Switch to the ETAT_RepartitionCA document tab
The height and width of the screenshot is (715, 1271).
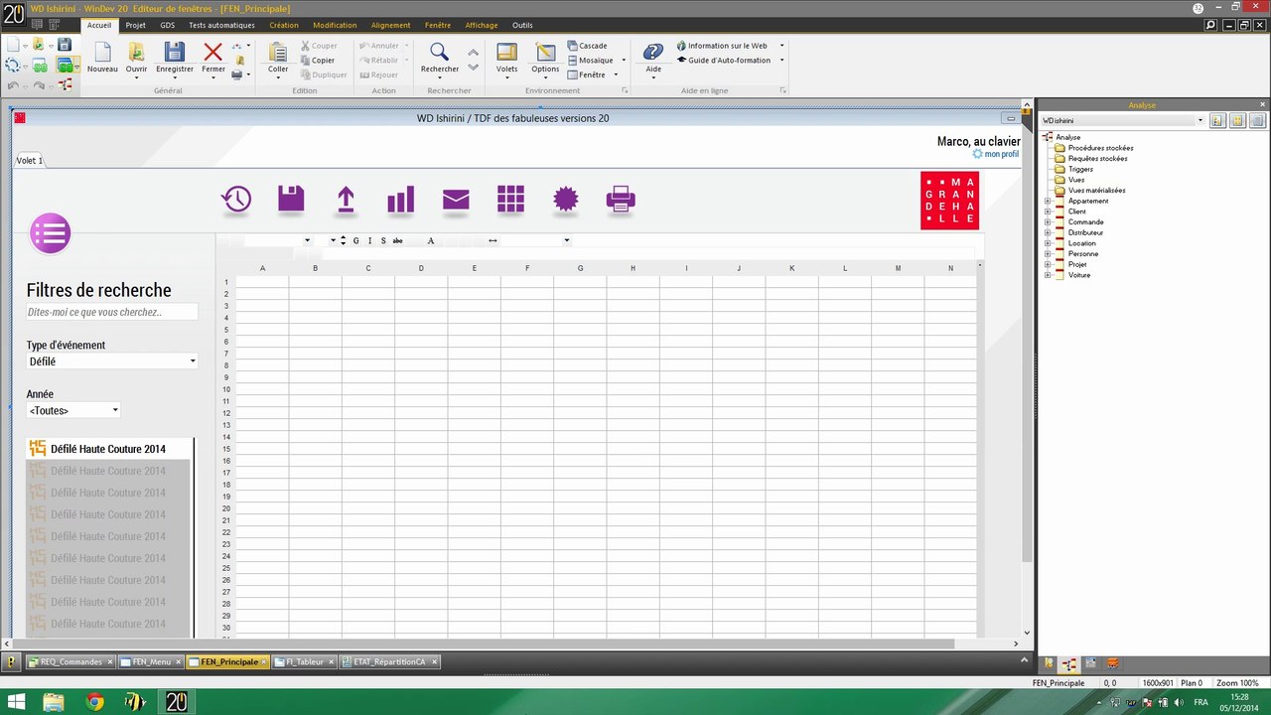point(390,661)
